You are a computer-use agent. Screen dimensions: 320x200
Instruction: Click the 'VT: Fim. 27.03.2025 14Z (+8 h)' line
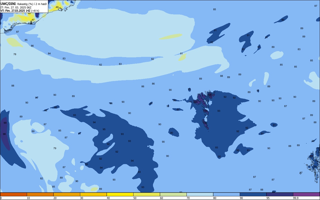pyautogui.click(x=20, y=11)
